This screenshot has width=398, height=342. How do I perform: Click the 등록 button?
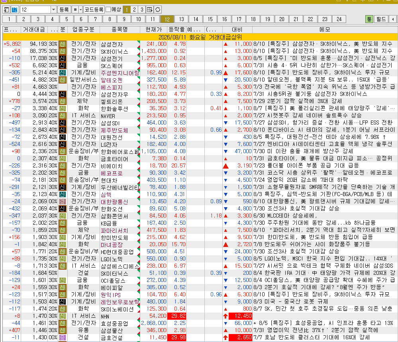click(64, 10)
